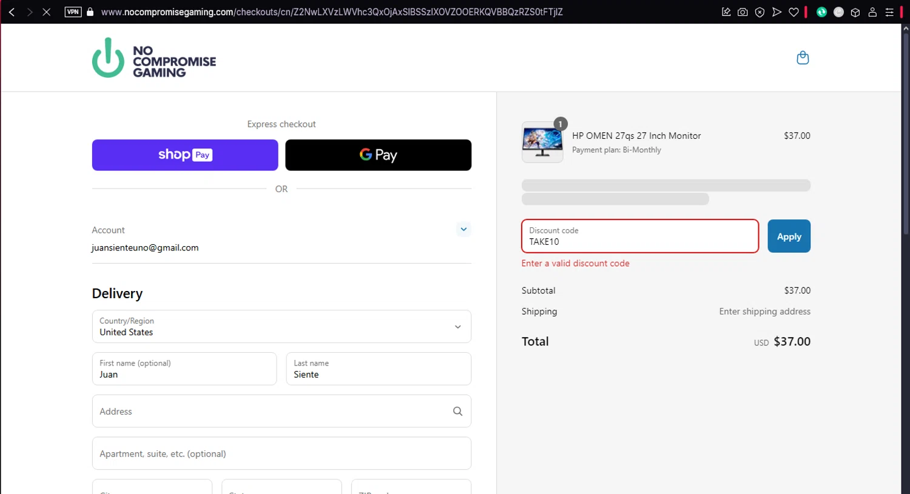Open the Country/Region dropdown
The image size is (910, 494).
click(281, 327)
